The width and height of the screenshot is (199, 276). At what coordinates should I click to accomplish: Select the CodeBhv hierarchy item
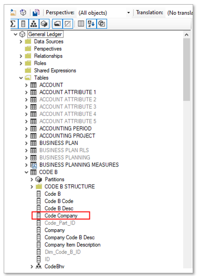55,267
